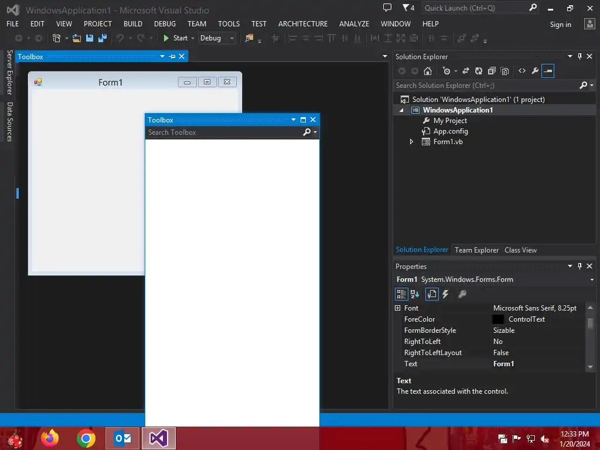The height and width of the screenshot is (450, 600).
Task: Pin toggle for the Properties panel
Action: pyautogui.click(x=579, y=266)
